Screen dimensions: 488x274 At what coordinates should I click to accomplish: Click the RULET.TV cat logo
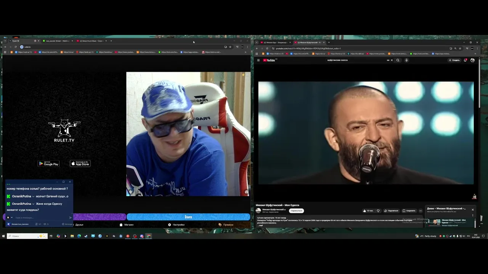(x=64, y=131)
